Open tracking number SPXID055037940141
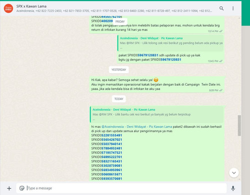Image resolution: width=250 pixels, height=195 pixels. tap(106, 144)
